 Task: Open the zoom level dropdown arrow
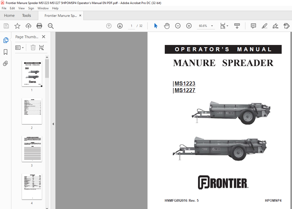pyautogui.click(x=212, y=26)
